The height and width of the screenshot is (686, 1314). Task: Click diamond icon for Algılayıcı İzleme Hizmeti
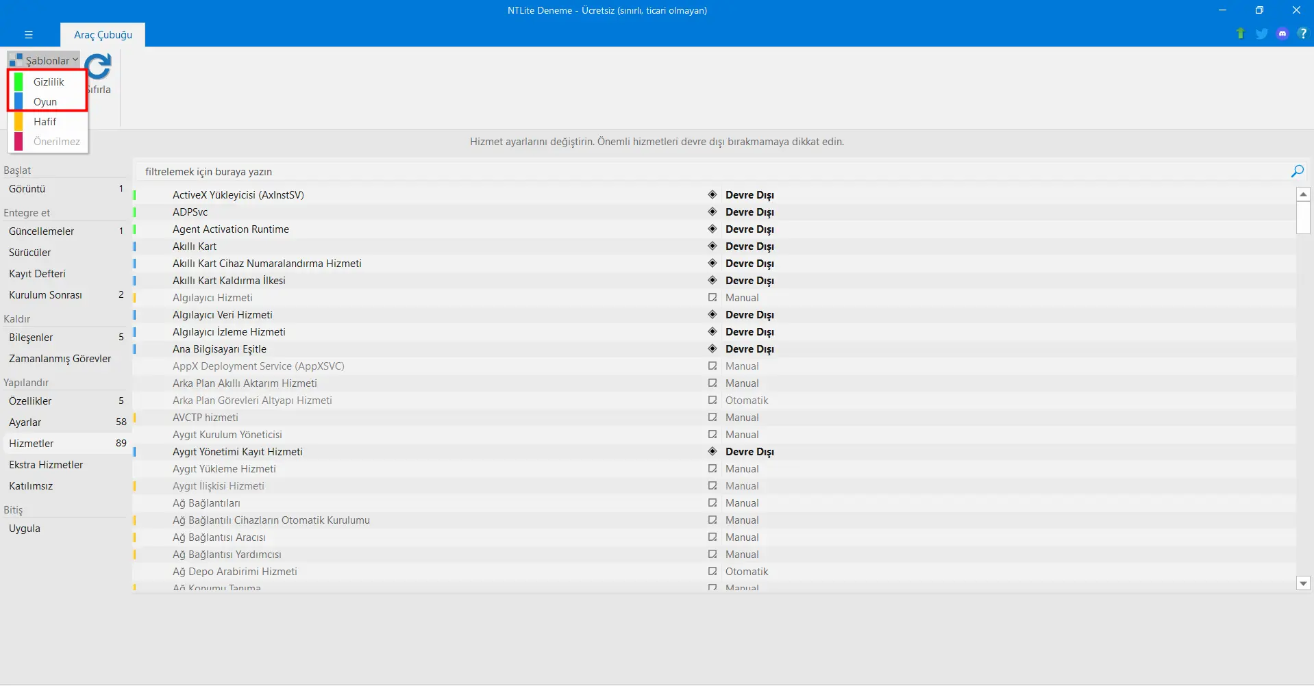(x=712, y=331)
